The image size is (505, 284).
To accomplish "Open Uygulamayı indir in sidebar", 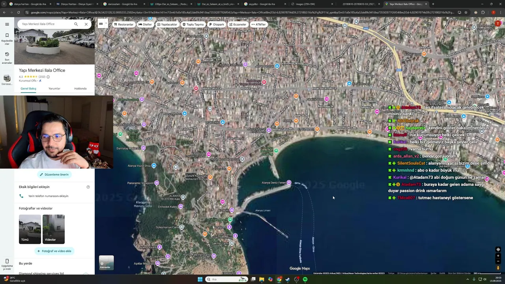I will (x=7, y=263).
